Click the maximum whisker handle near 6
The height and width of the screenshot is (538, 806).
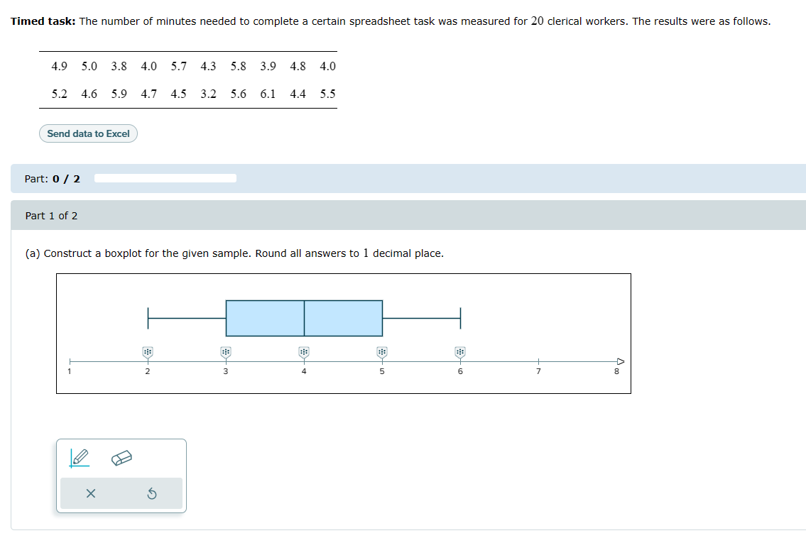461,351
